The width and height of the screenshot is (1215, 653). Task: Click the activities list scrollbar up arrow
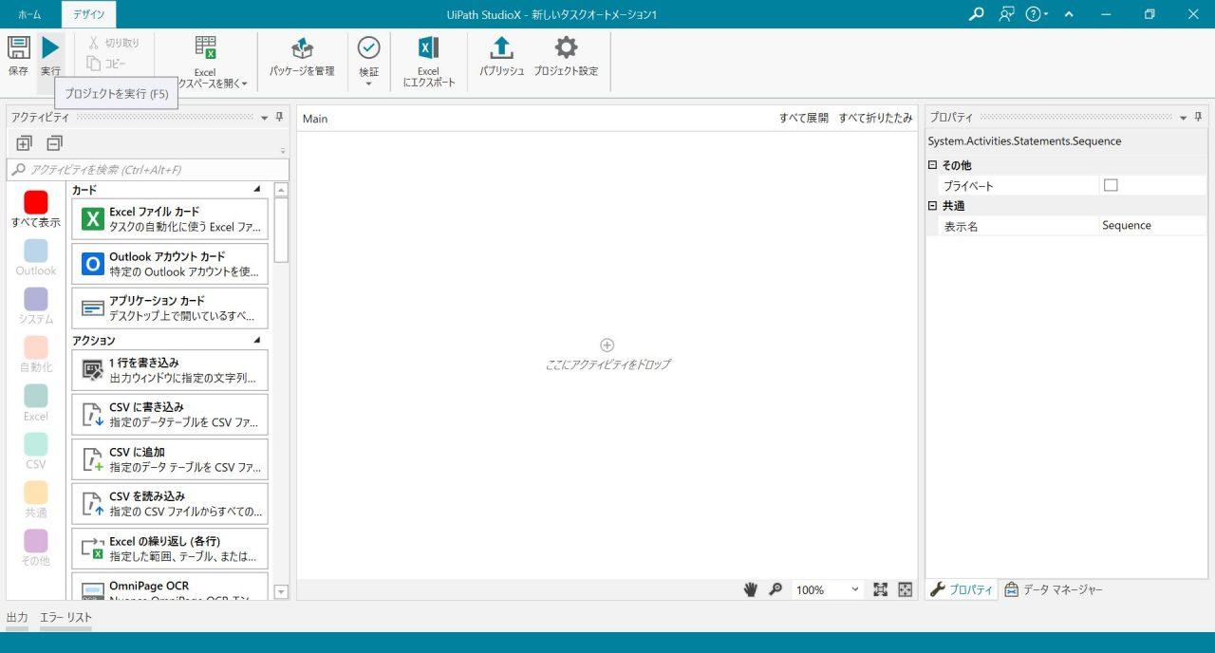coord(281,190)
